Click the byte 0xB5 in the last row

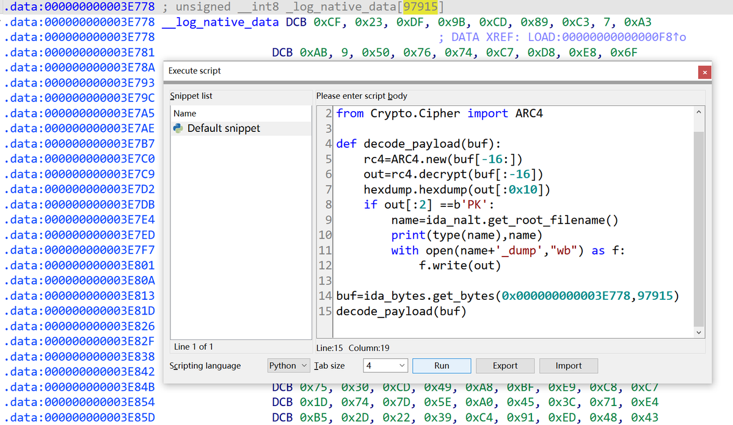tap(314, 418)
